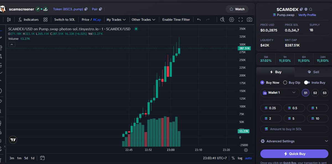Viewport: 332px width, 164px height.
Task: Select slippage preset S3
Action: [325, 93]
